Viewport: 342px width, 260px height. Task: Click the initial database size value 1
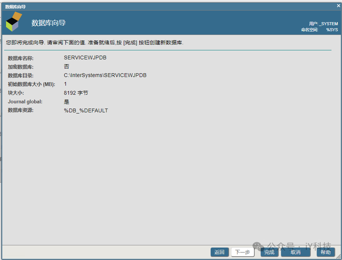(65, 84)
